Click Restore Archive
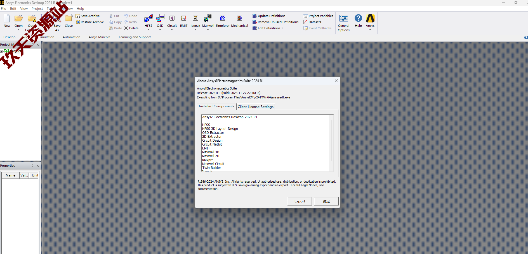This screenshot has width=528, height=254. 89,22
